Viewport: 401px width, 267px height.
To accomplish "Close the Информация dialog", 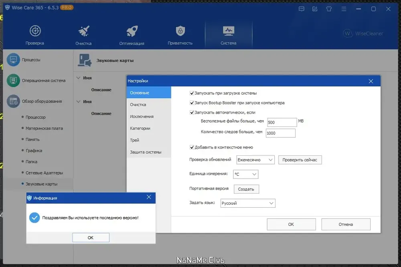I will pyautogui.click(x=149, y=197).
